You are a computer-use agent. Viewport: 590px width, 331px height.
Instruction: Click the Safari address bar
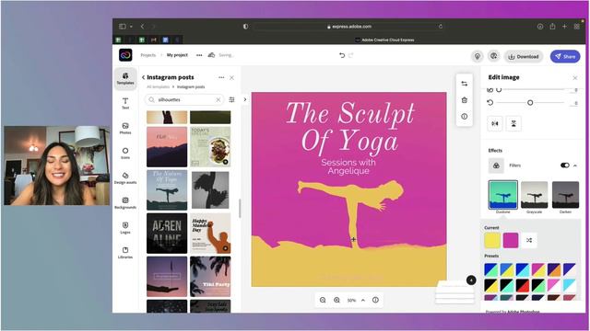[348, 27]
